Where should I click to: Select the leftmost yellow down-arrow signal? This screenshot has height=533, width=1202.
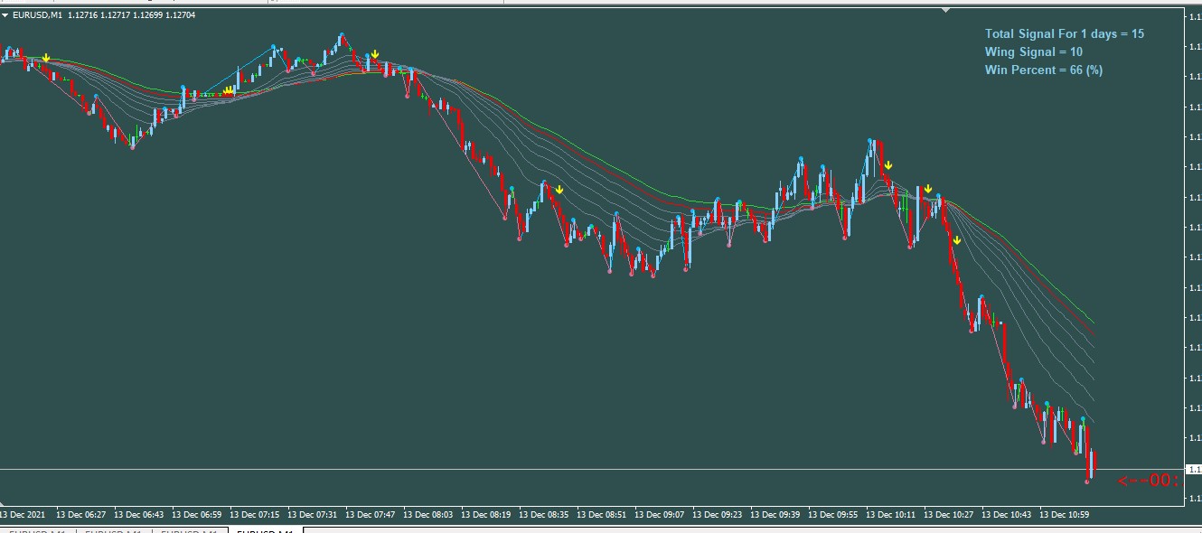pos(46,58)
